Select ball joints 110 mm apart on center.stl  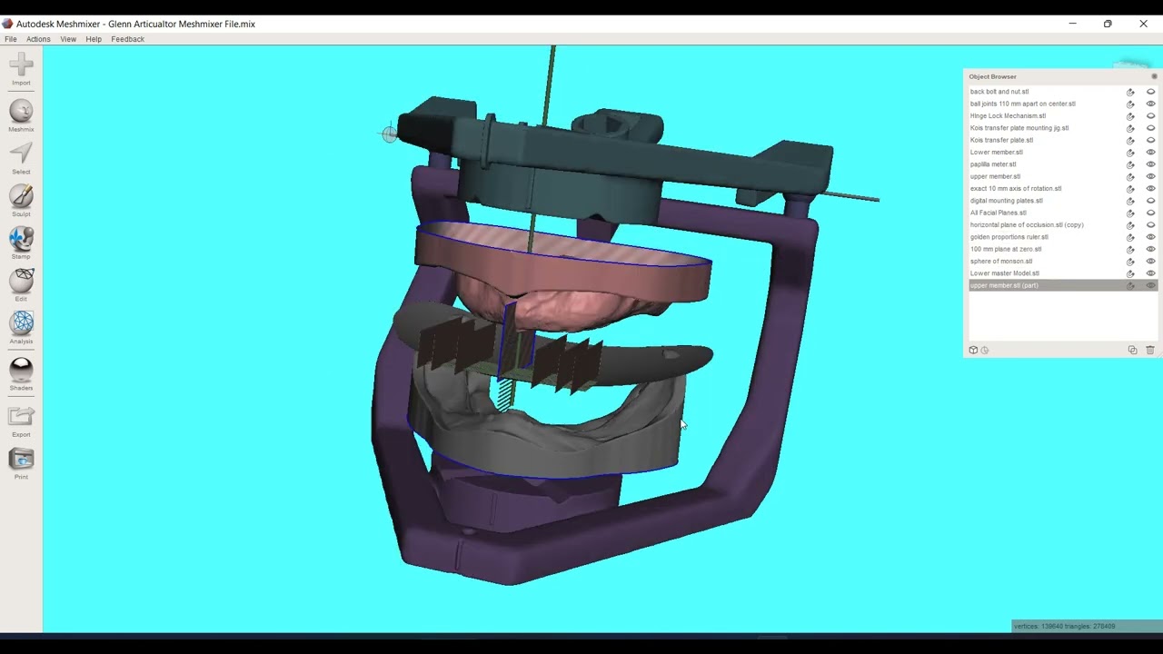pyautogui.click(x=1023, y=104)
